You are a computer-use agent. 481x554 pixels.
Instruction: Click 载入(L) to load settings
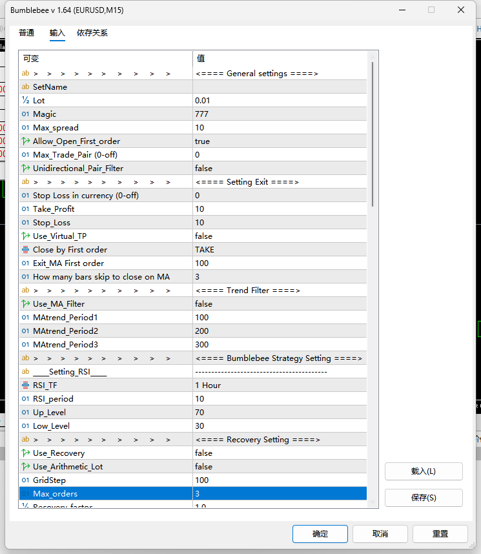[424, 471]
